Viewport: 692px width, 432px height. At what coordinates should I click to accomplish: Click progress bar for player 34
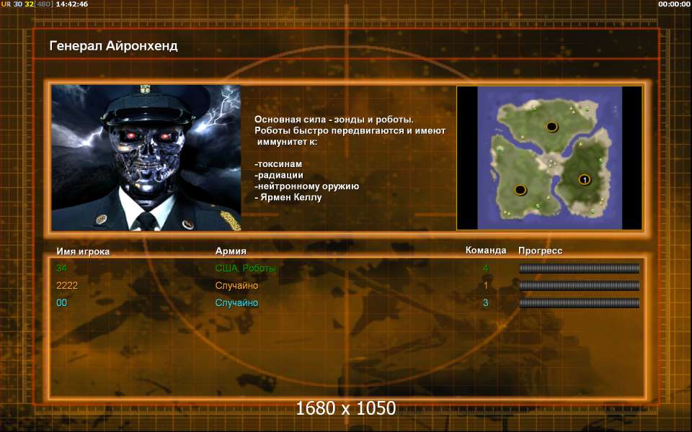pyautogui.click(x=579, y=268)
